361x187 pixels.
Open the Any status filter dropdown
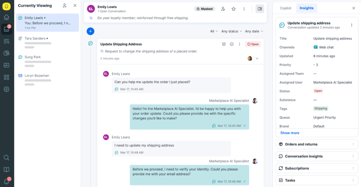(231, 31)
